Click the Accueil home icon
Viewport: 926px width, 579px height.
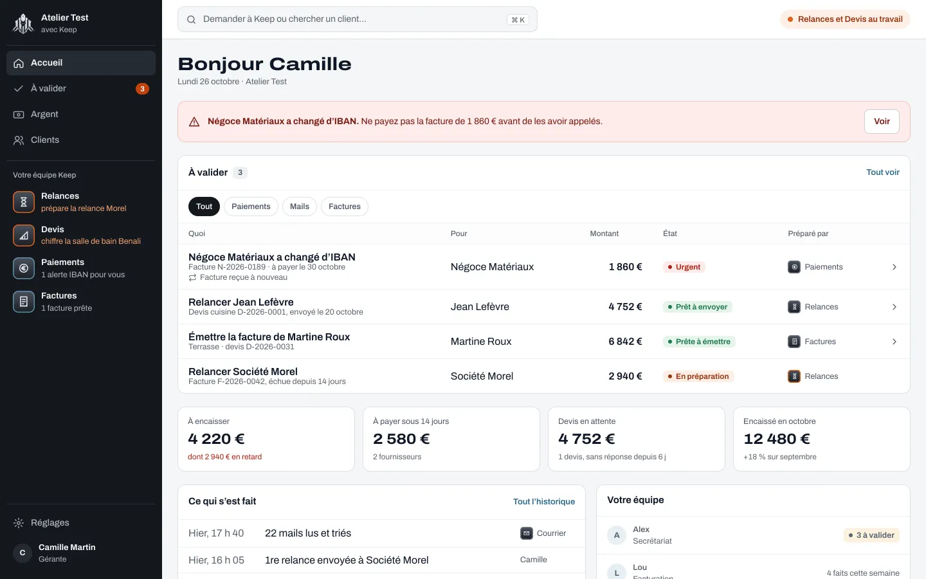click(19, 63)
